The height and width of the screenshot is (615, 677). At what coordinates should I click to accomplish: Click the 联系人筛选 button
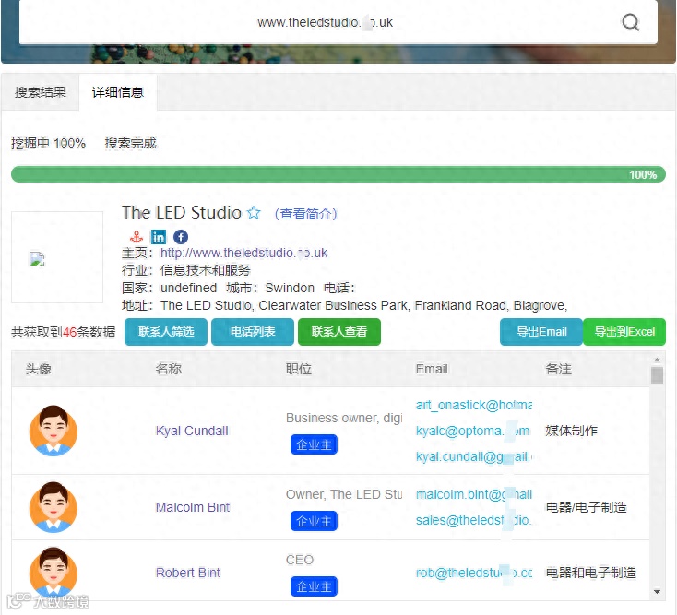(166, 331)
